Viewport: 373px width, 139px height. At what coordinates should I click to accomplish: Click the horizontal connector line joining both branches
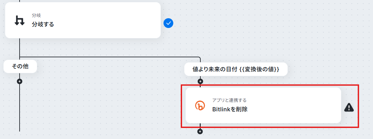click(111, 57)
